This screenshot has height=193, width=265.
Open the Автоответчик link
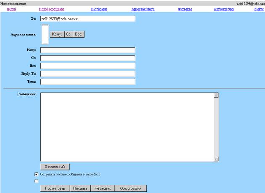click(224, 9)
